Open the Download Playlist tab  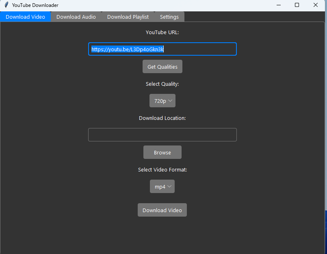[x=128, y=17]
